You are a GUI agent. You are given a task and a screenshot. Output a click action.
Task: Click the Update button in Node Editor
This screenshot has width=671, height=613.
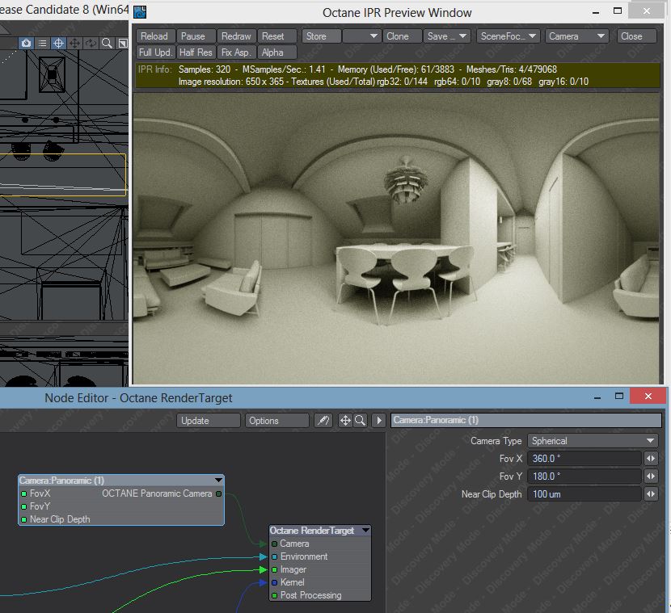[209, 421]
